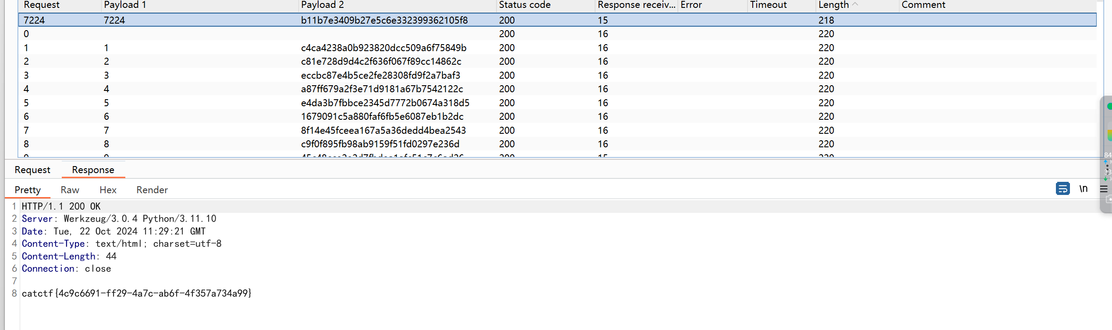This screenshot has height=330, width=1112.
Task: Click the Date header line in response
Action: tap(114, 231)
